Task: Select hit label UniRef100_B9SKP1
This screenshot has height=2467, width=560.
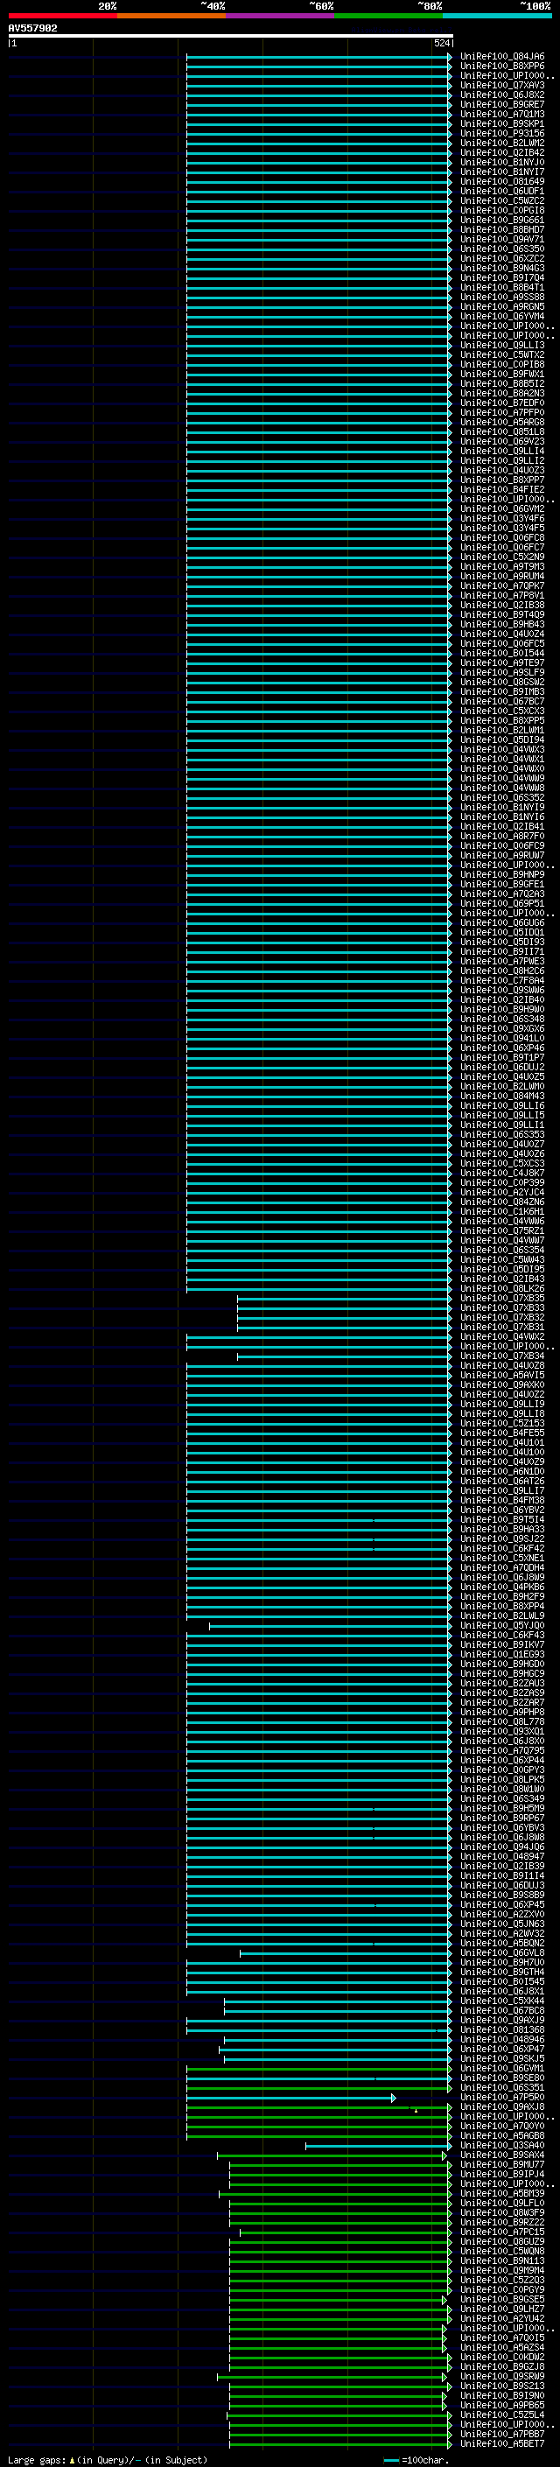Action: coord(502,123)
